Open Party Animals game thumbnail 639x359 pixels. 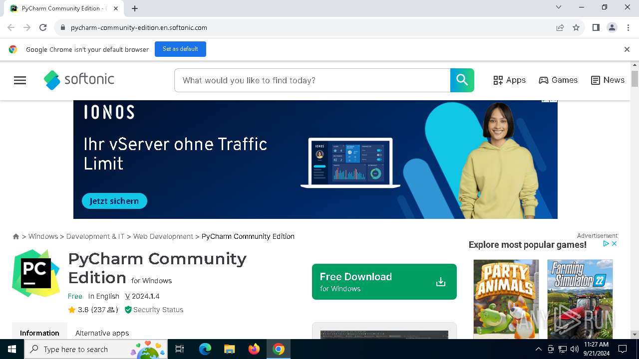point(506,299)
